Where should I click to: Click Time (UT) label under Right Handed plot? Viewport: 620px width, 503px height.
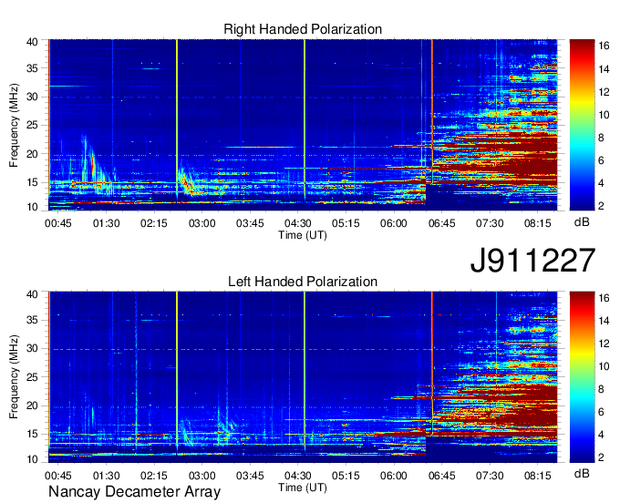click(x=303, y=235)
